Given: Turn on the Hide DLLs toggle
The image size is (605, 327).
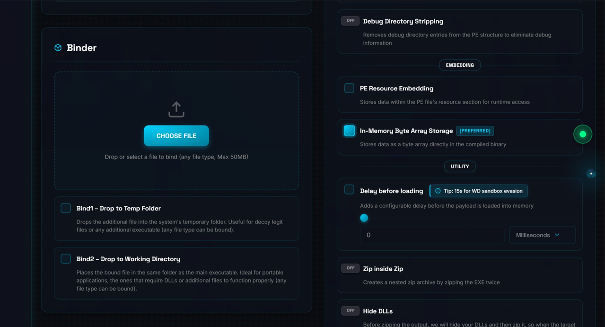Looking at the screenshot, I should point(350,311).
